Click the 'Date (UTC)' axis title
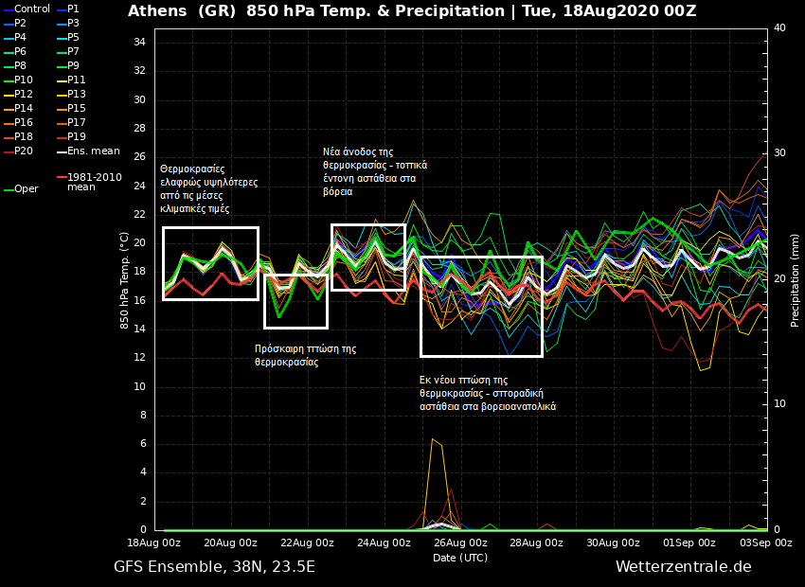Viewport: 805px width, 587px height. pos(460,558)
